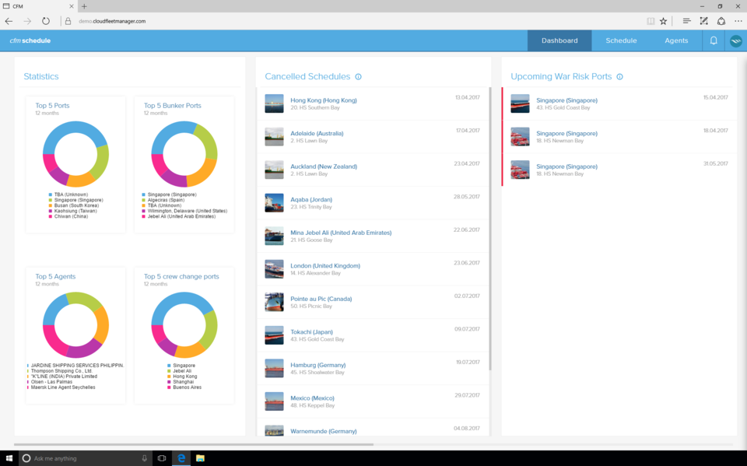Open Aqaba (Jordan) cancelled schedule
747x466 pixels.
click(310, 199)
